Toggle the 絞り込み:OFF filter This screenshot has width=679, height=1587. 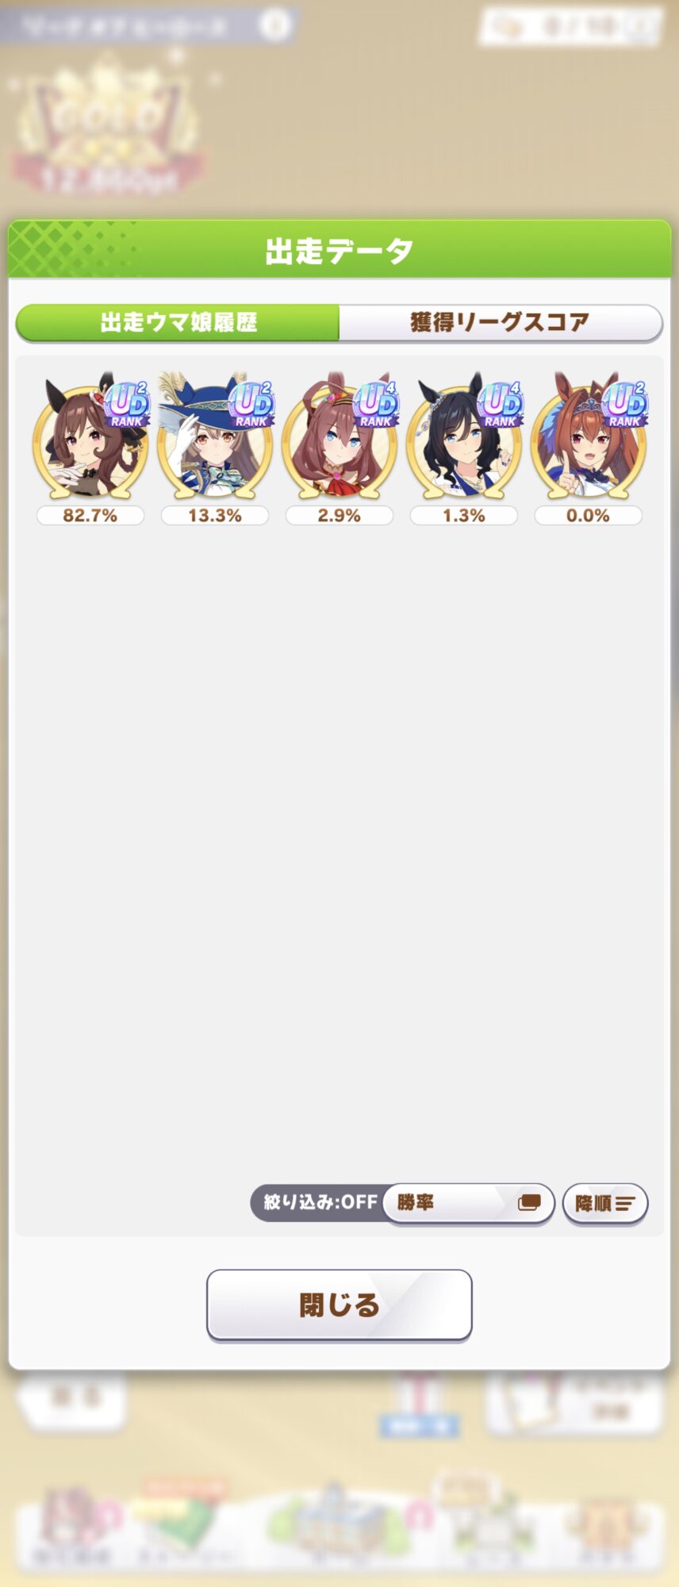319,1203
